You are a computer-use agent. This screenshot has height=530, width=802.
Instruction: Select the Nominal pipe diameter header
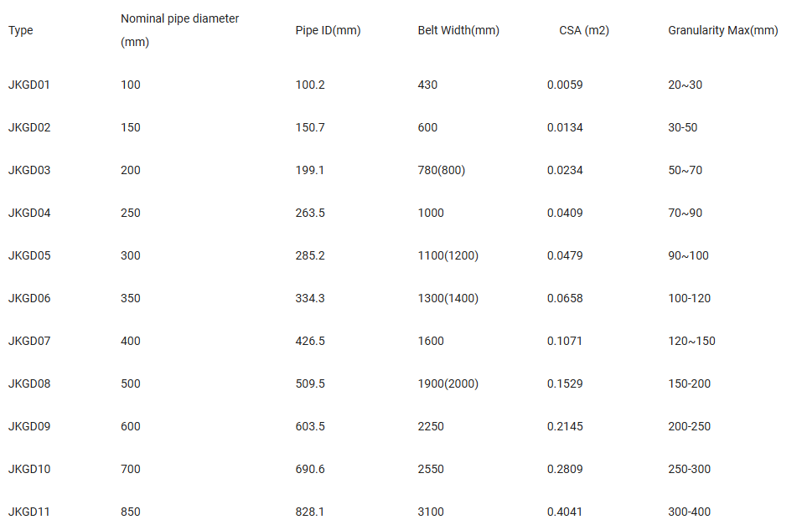[179, 30]
